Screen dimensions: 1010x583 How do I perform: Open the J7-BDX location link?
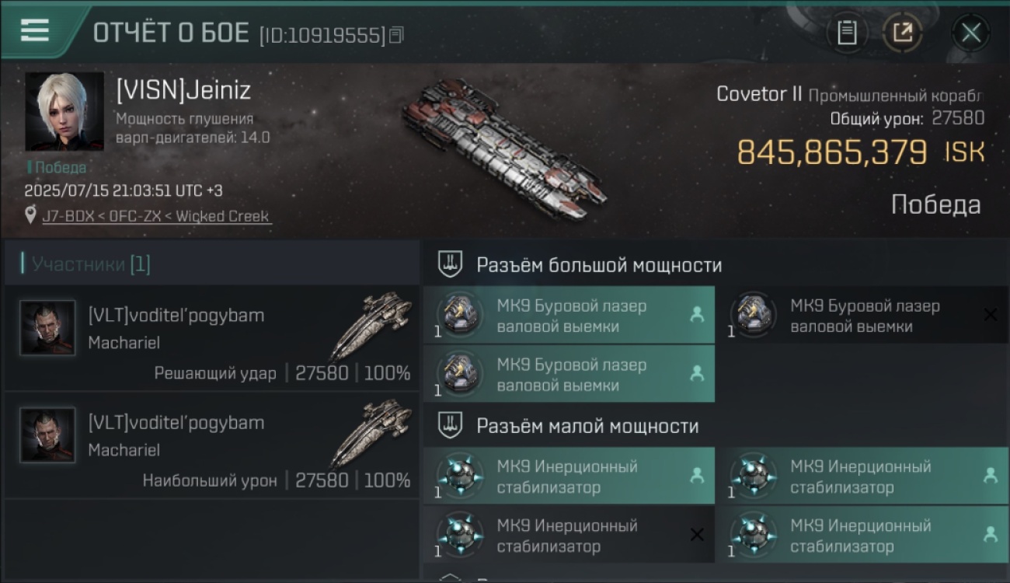[157, 216]
